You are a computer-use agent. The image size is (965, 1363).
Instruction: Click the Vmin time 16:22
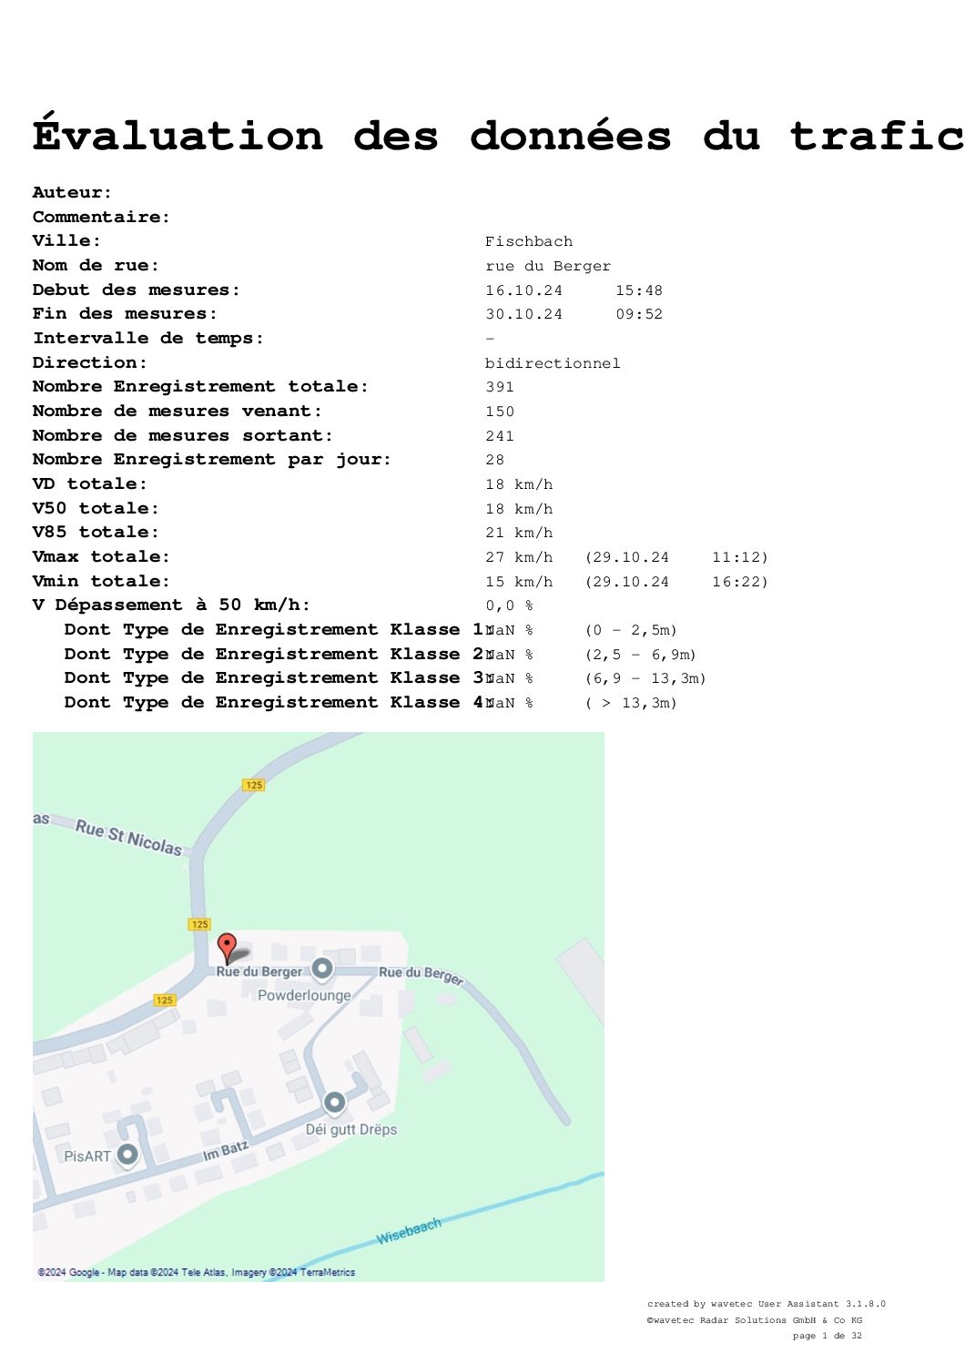pos(736,582)
